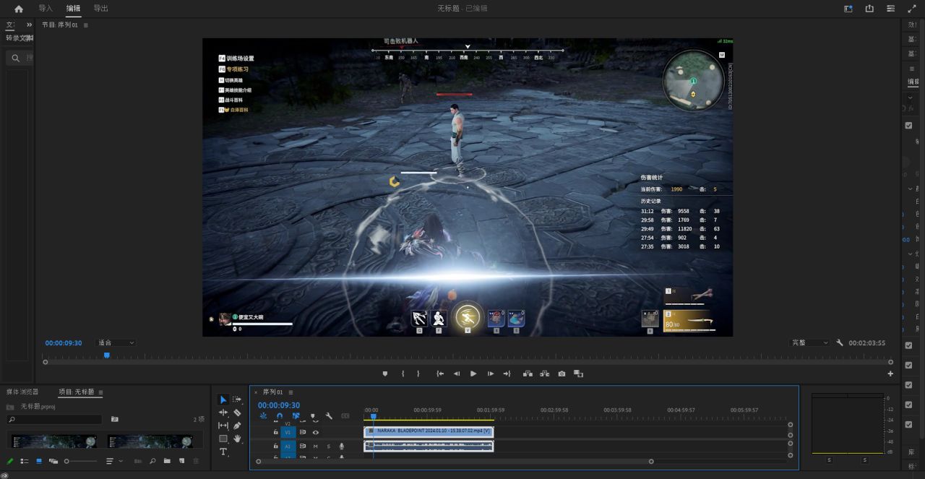Image resolution: width=925 pixels, height=479 pixels.
Task: Click the Export Frame camera icon
Action: point(562,374)
